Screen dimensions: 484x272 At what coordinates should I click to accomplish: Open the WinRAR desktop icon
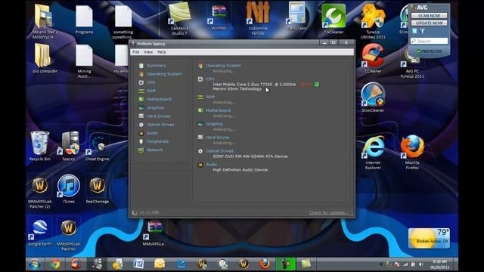(x=219, y=17)
